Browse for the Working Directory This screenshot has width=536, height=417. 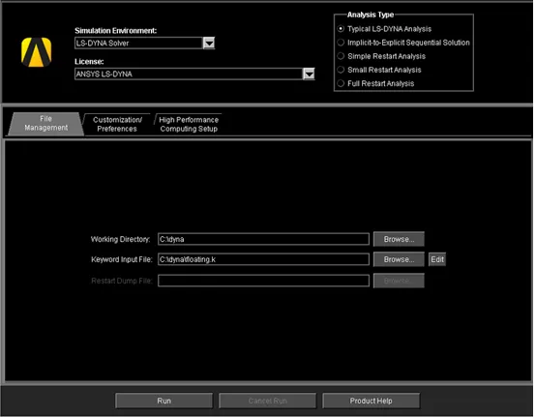click(x=399, y=239)
